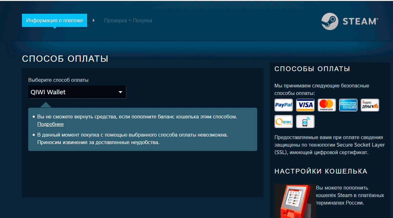Click the breadcrumb chevron between payment steps

coord(94,20)
